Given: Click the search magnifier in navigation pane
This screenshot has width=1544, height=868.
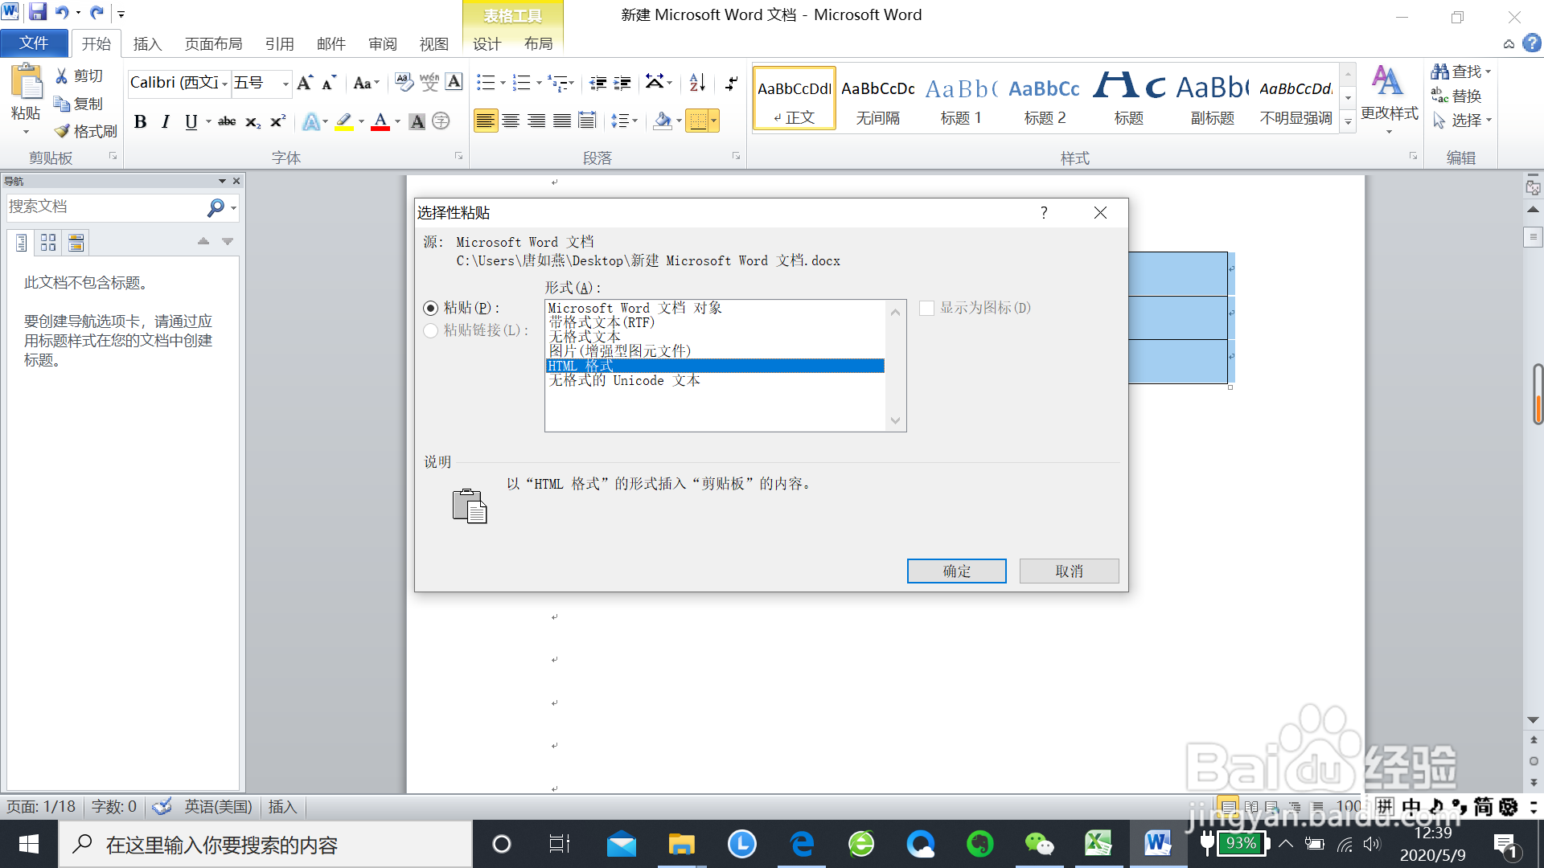Looking at the screenshot, I should click(x=215, y=207).
